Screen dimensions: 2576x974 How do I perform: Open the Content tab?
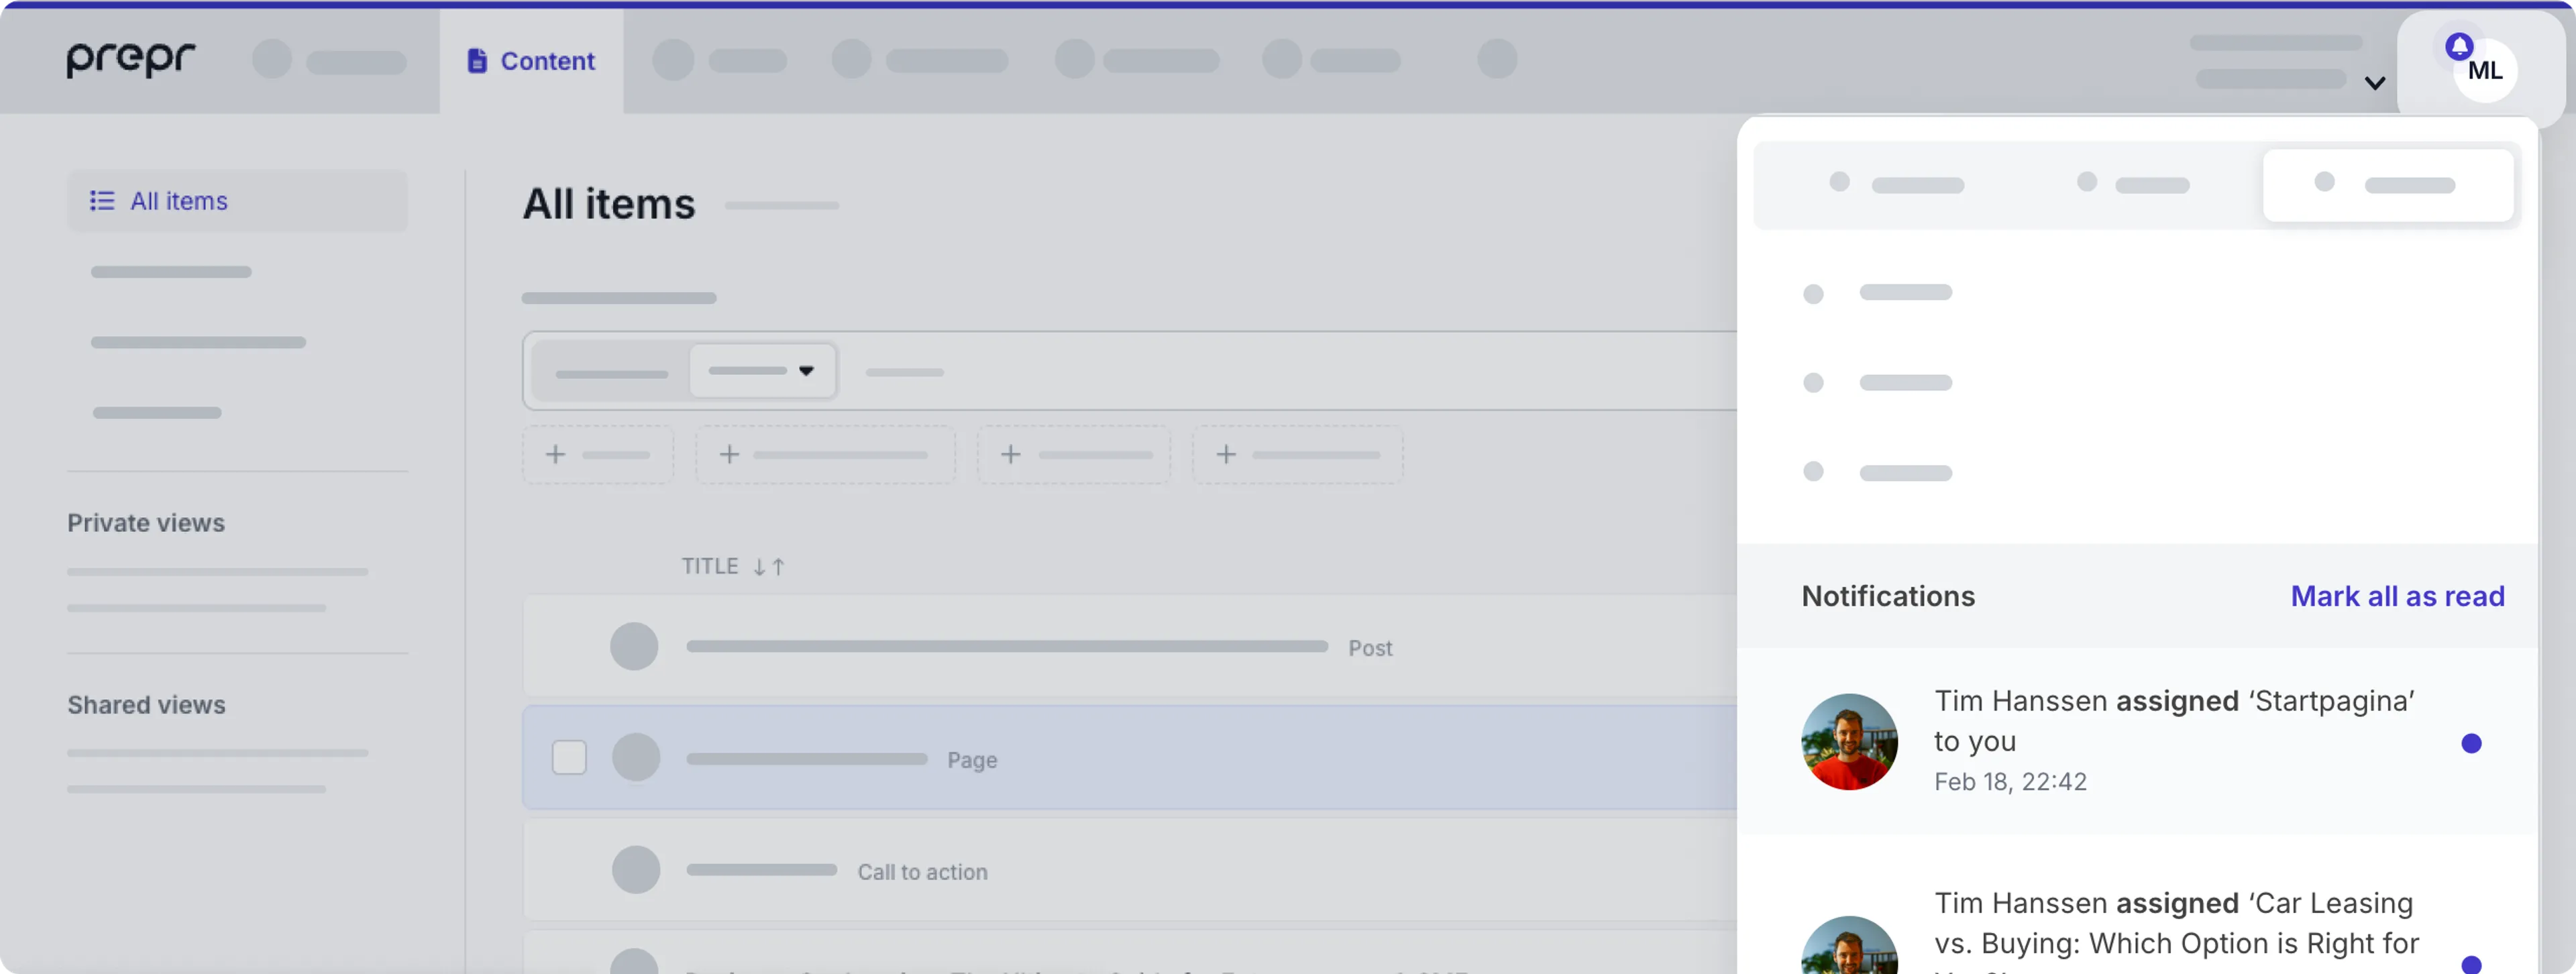[x=531, y=61]
